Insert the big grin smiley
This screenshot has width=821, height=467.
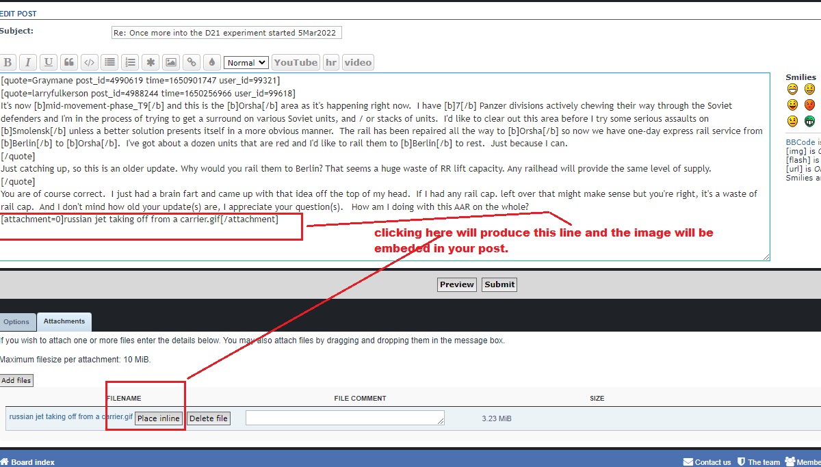tap(792, 90)
